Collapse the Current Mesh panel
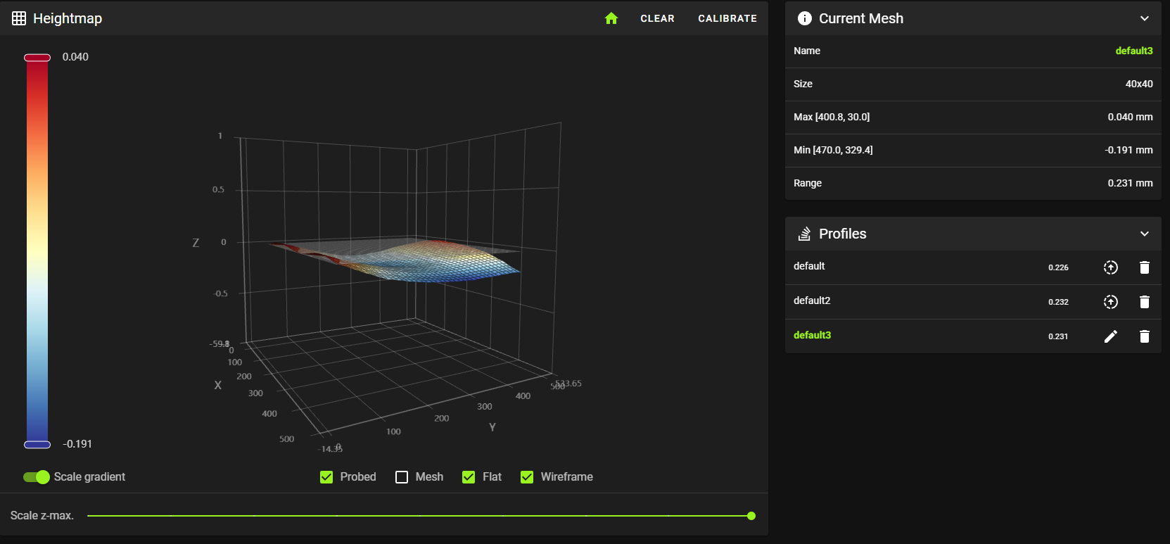The width and height of the screenshot is (1170, 544). (1145, 18)
